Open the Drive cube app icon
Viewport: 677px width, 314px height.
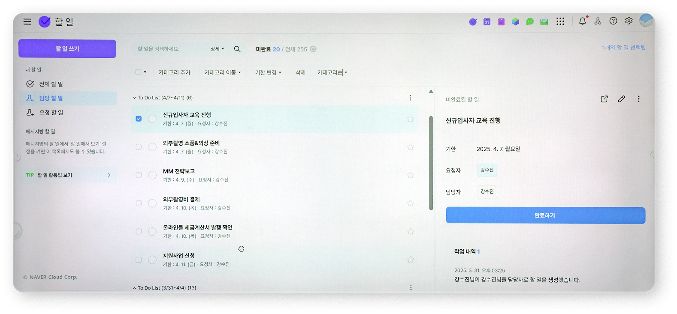(516, 22)
